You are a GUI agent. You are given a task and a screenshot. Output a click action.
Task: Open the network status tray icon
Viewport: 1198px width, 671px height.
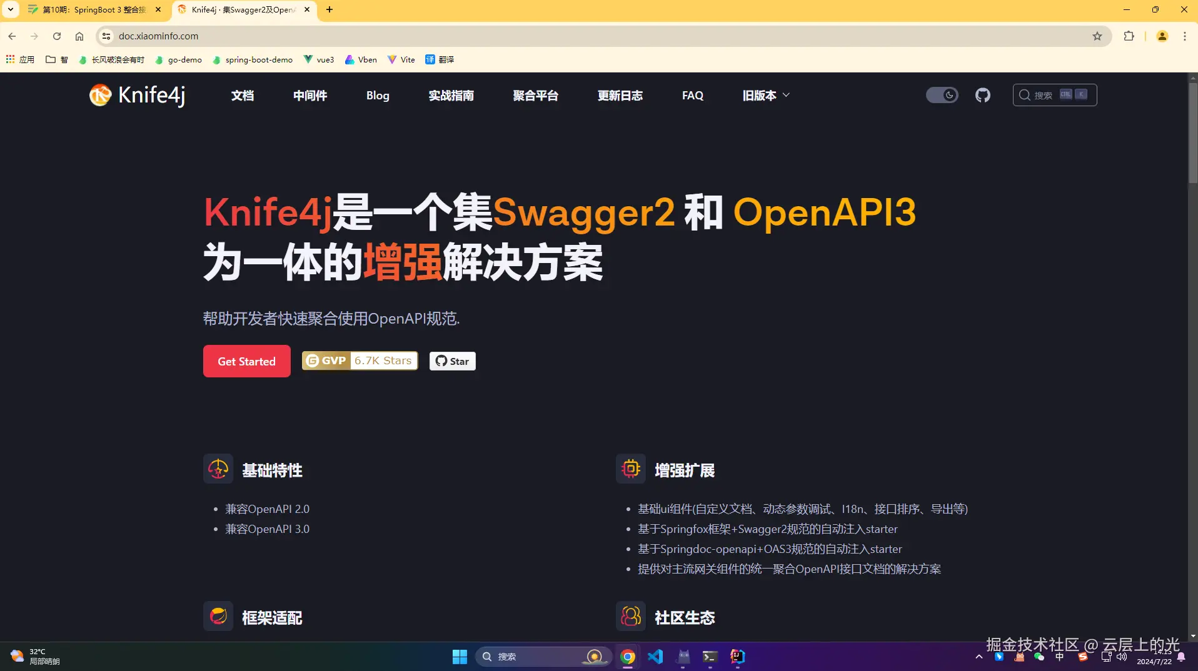pos(1106,657)
